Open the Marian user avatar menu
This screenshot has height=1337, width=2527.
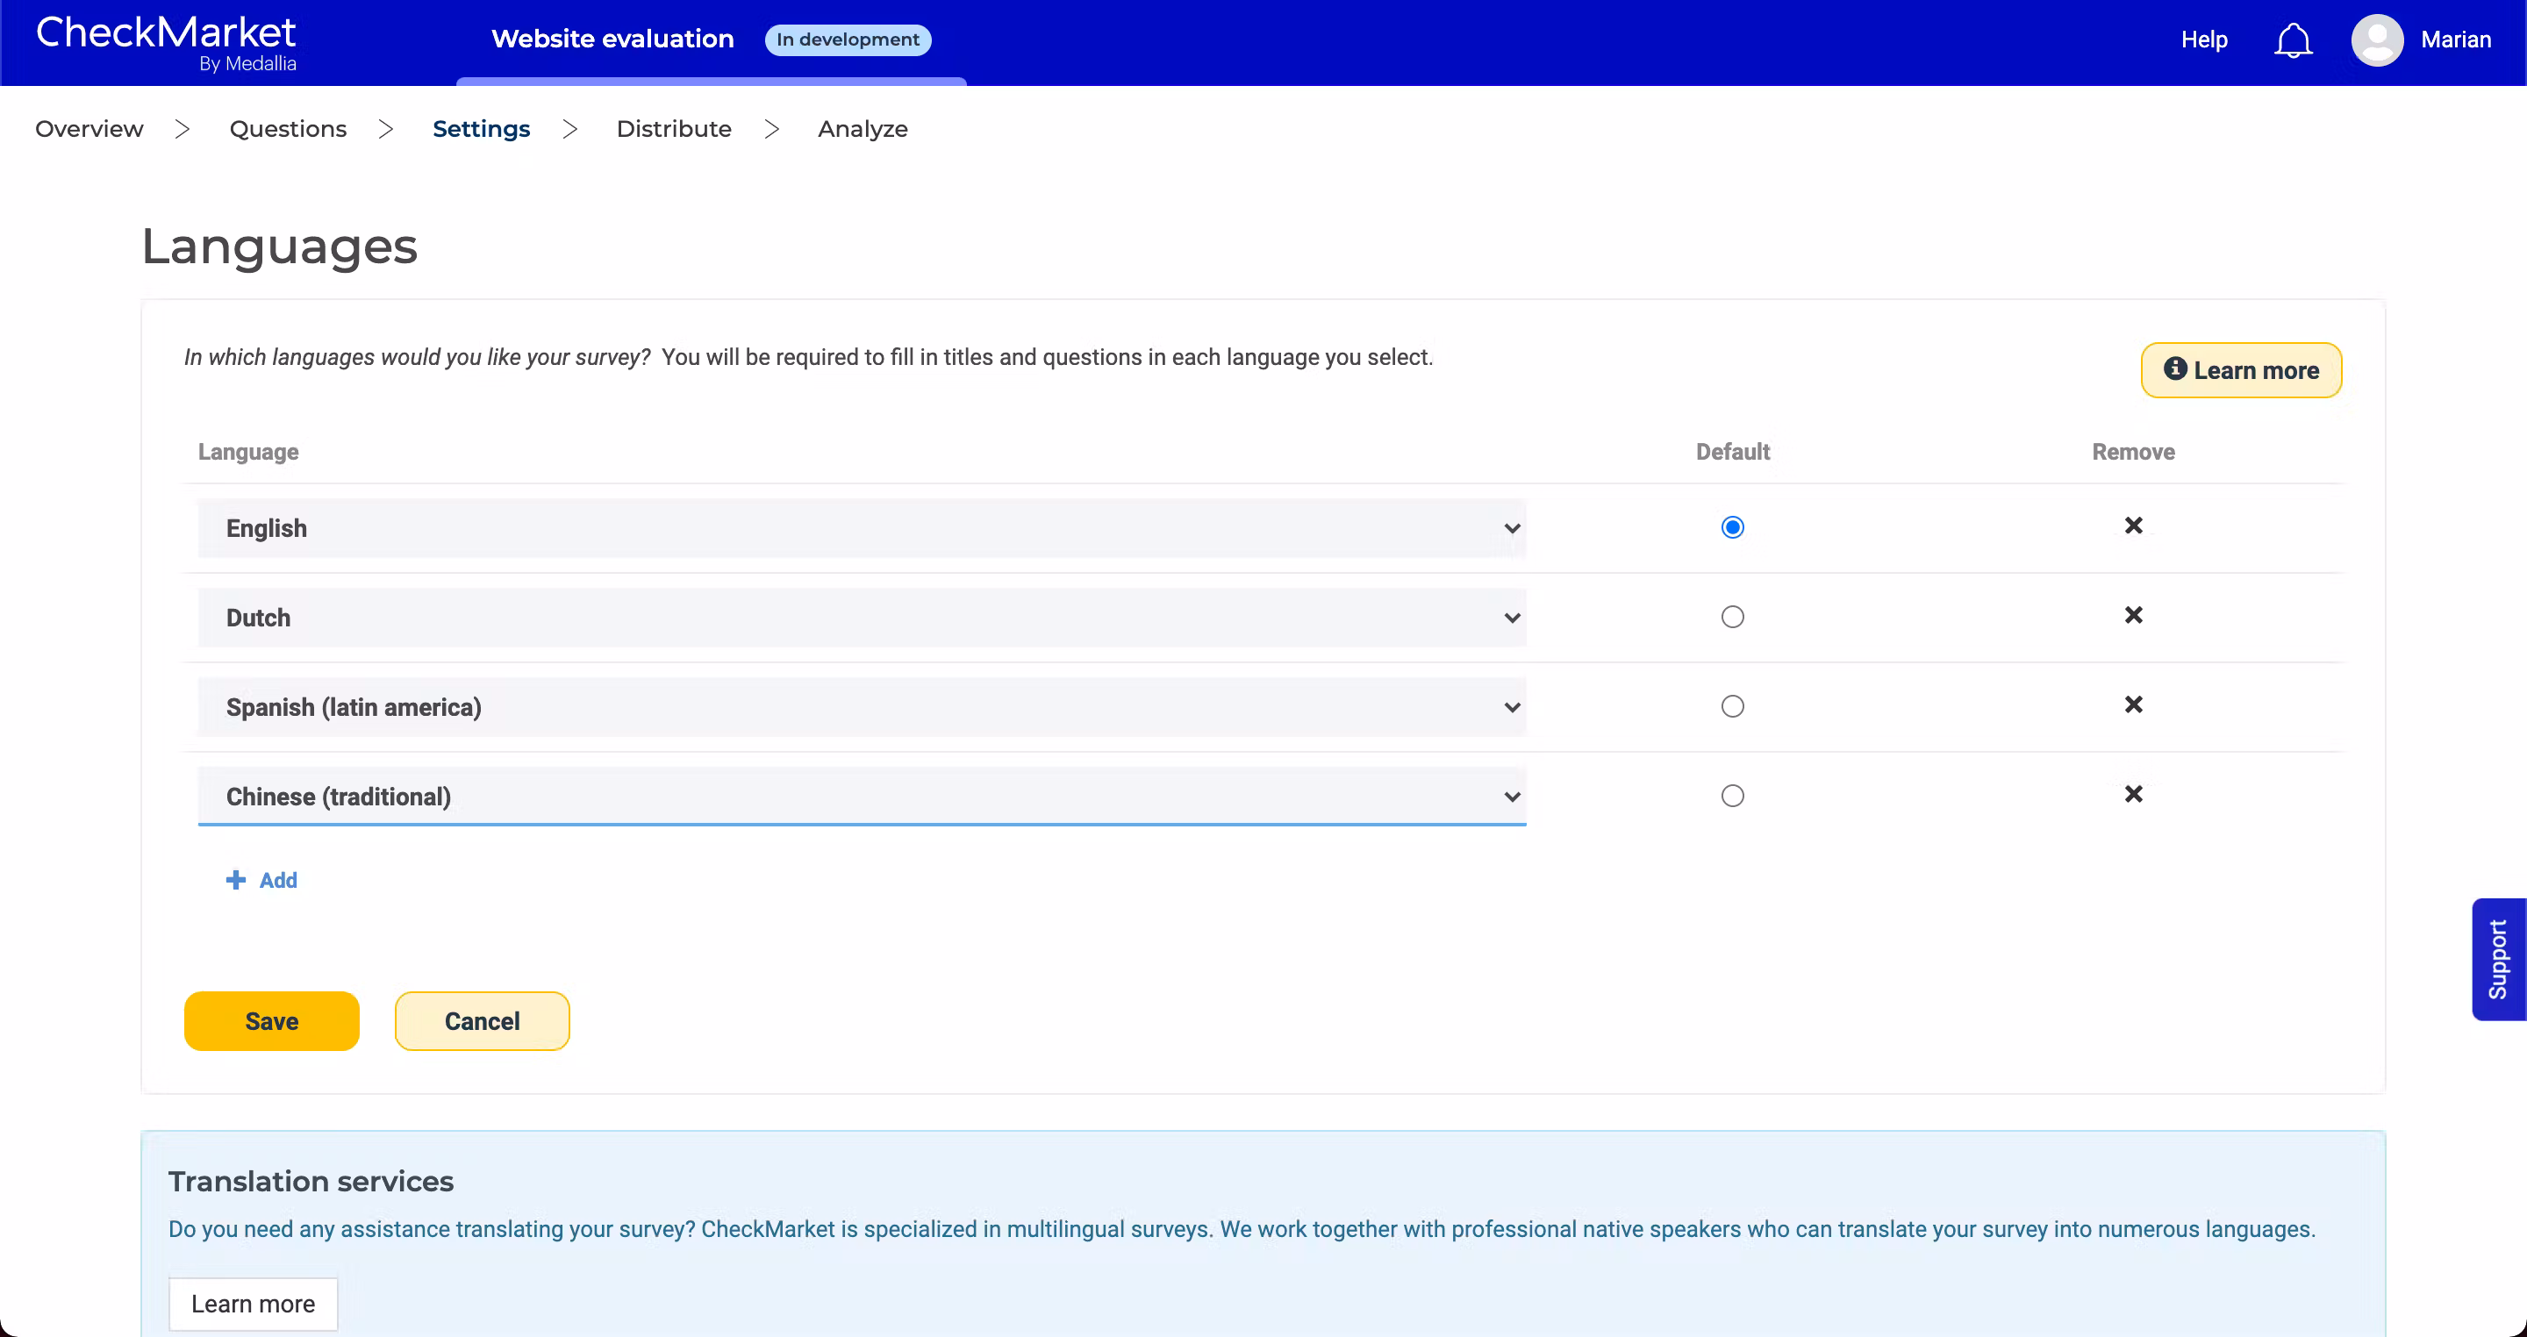click(2376, 40)
